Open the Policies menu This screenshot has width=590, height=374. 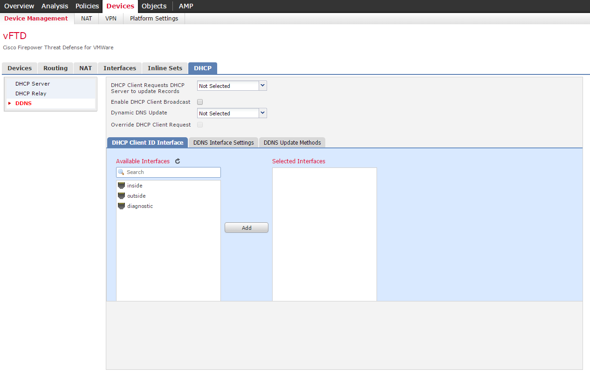87,6
